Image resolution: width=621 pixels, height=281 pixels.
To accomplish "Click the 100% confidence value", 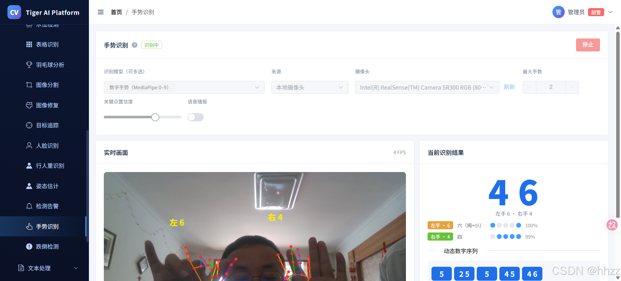I will click(x=531, y=225).
